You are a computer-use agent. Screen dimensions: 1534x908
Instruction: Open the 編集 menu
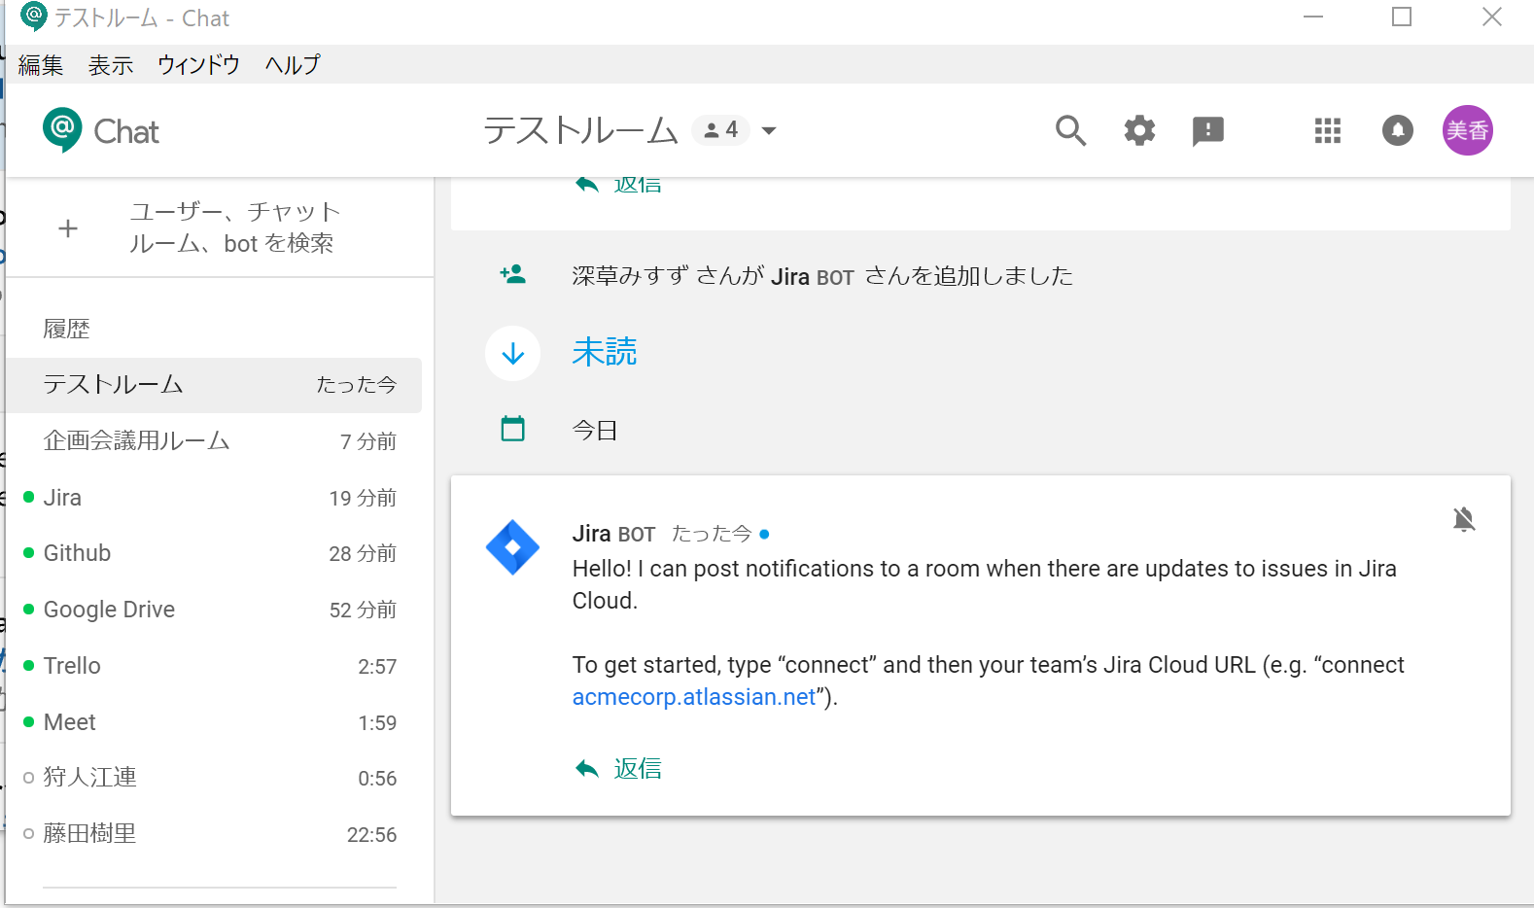[41, 65]
